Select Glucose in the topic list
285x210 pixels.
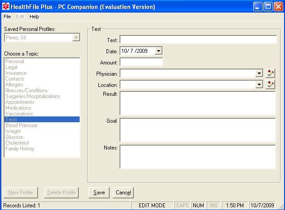[x=42, y=137]
